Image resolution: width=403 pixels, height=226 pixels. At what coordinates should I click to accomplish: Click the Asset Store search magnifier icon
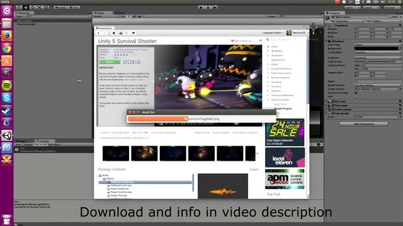(x=268, y=40)
